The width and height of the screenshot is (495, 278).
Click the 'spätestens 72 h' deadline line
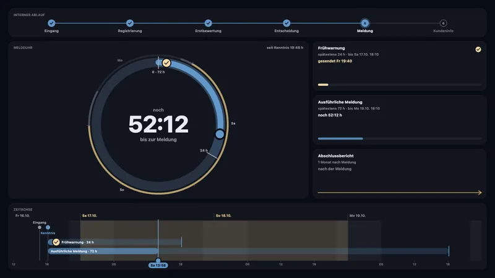(x=349, y=109)
